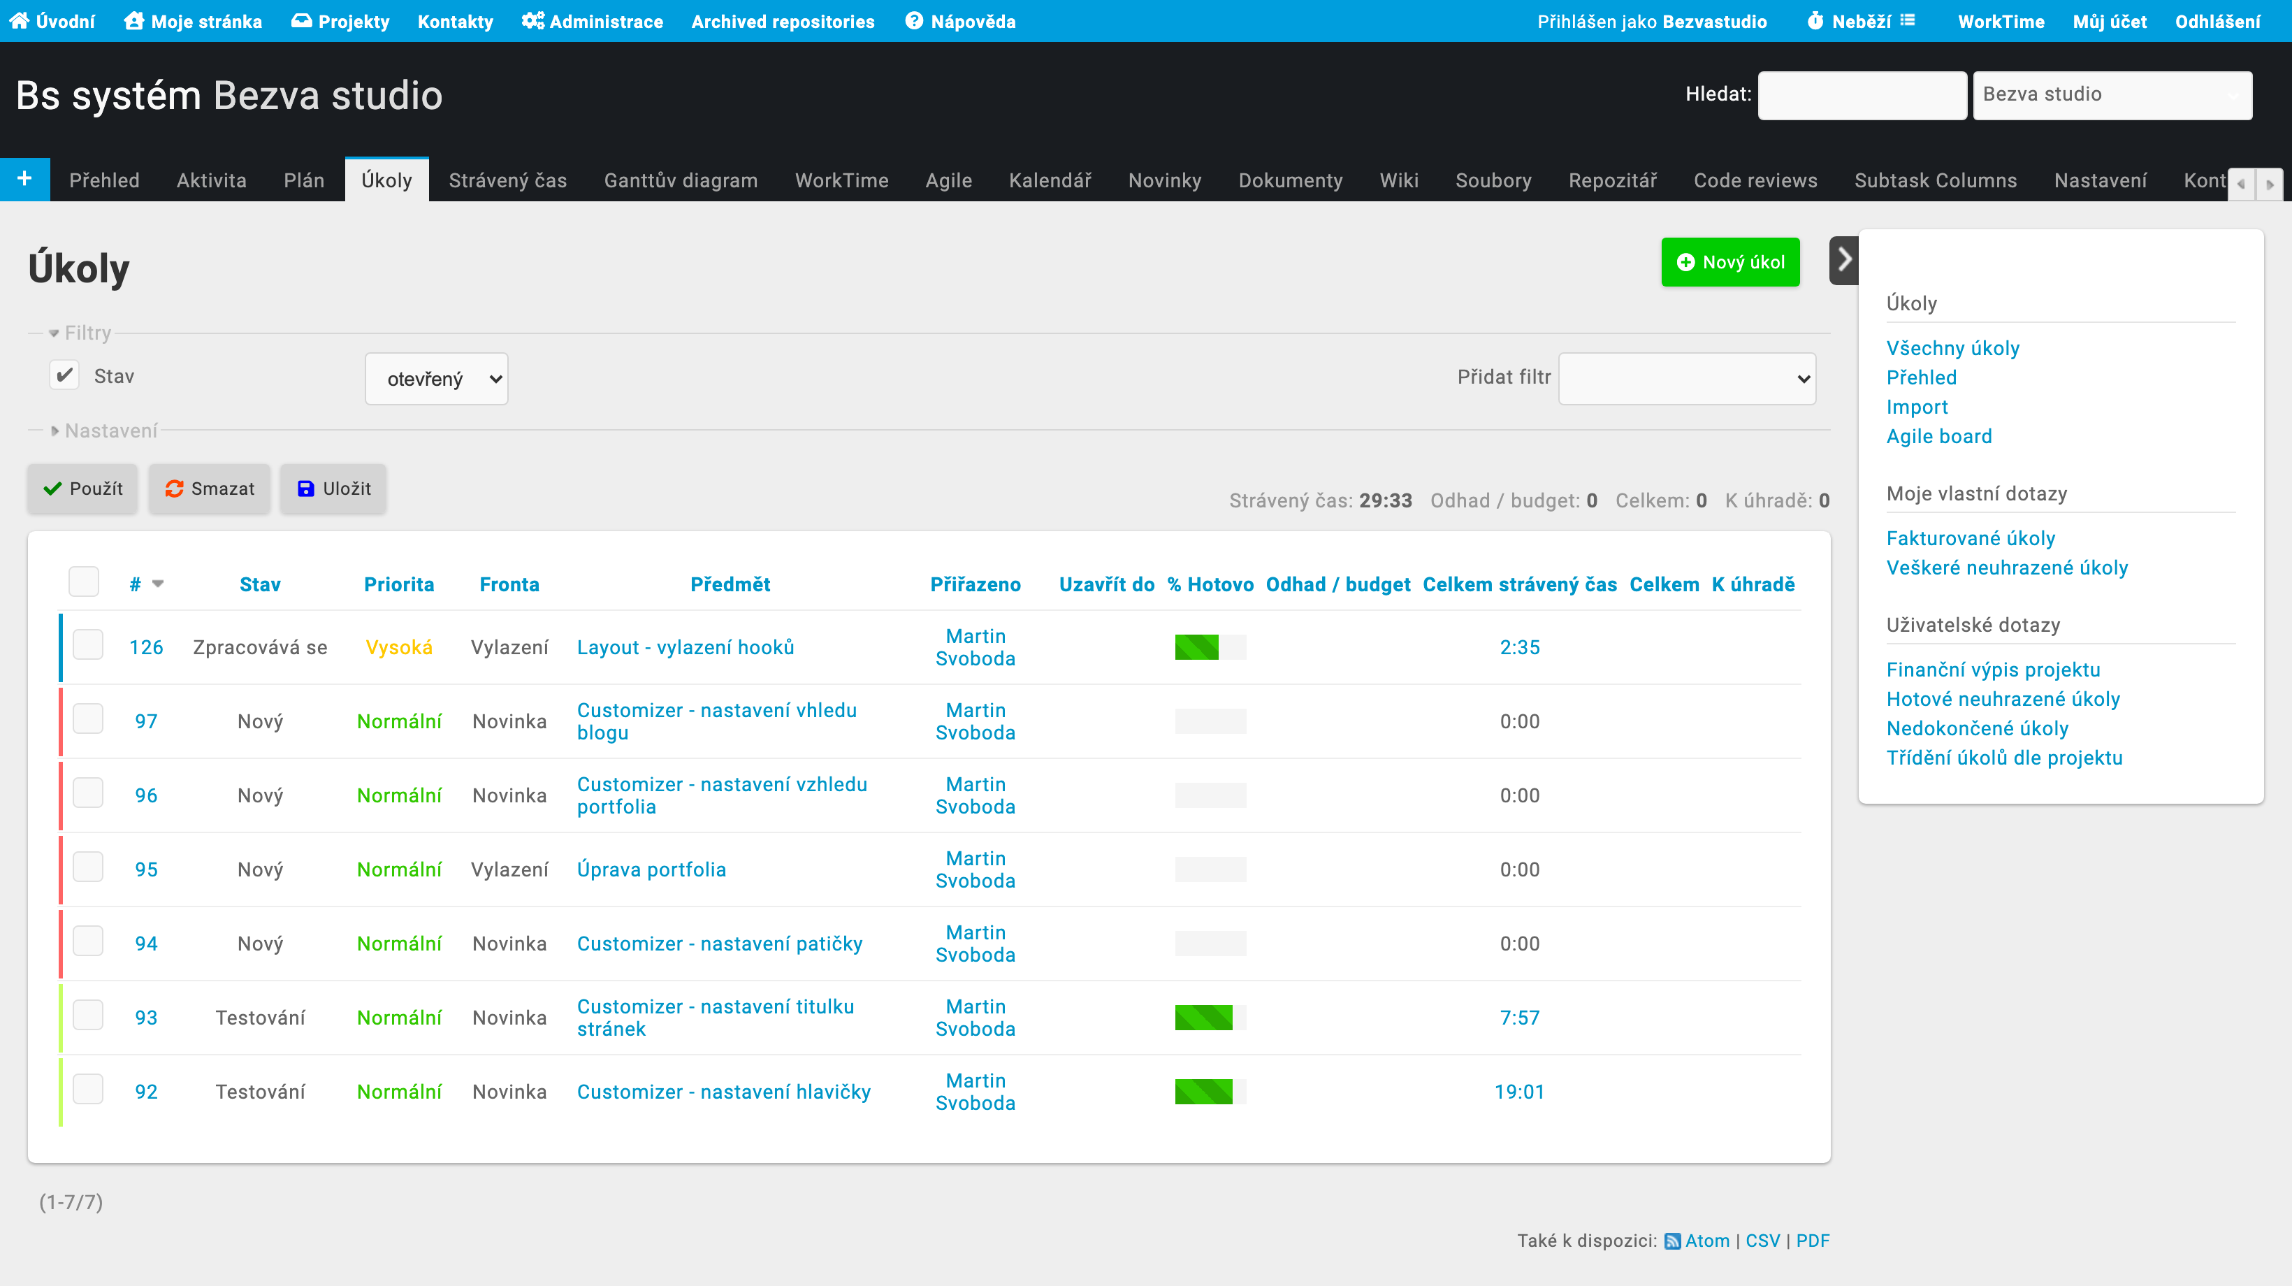Select the Ganttův diagram tab
The width and height of the screenshot is (2292, 1286).
click(680, 180)
